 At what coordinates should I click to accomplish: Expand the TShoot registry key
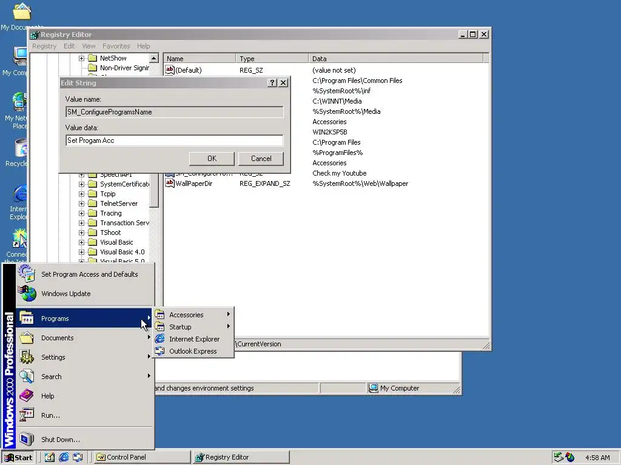click(x=81, y=232)
